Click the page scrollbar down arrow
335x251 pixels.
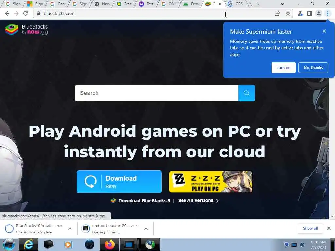pyautogui.click(x=332, y=216)
